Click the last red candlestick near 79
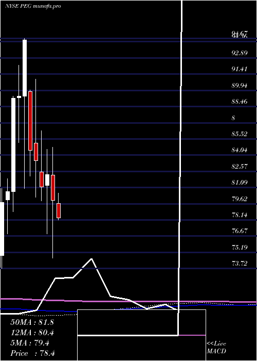Screen dimensions: 257x361 click(59, 210)
